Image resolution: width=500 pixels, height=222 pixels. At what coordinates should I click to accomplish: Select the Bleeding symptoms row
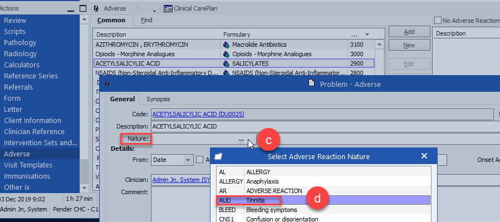tap(323, 210)
